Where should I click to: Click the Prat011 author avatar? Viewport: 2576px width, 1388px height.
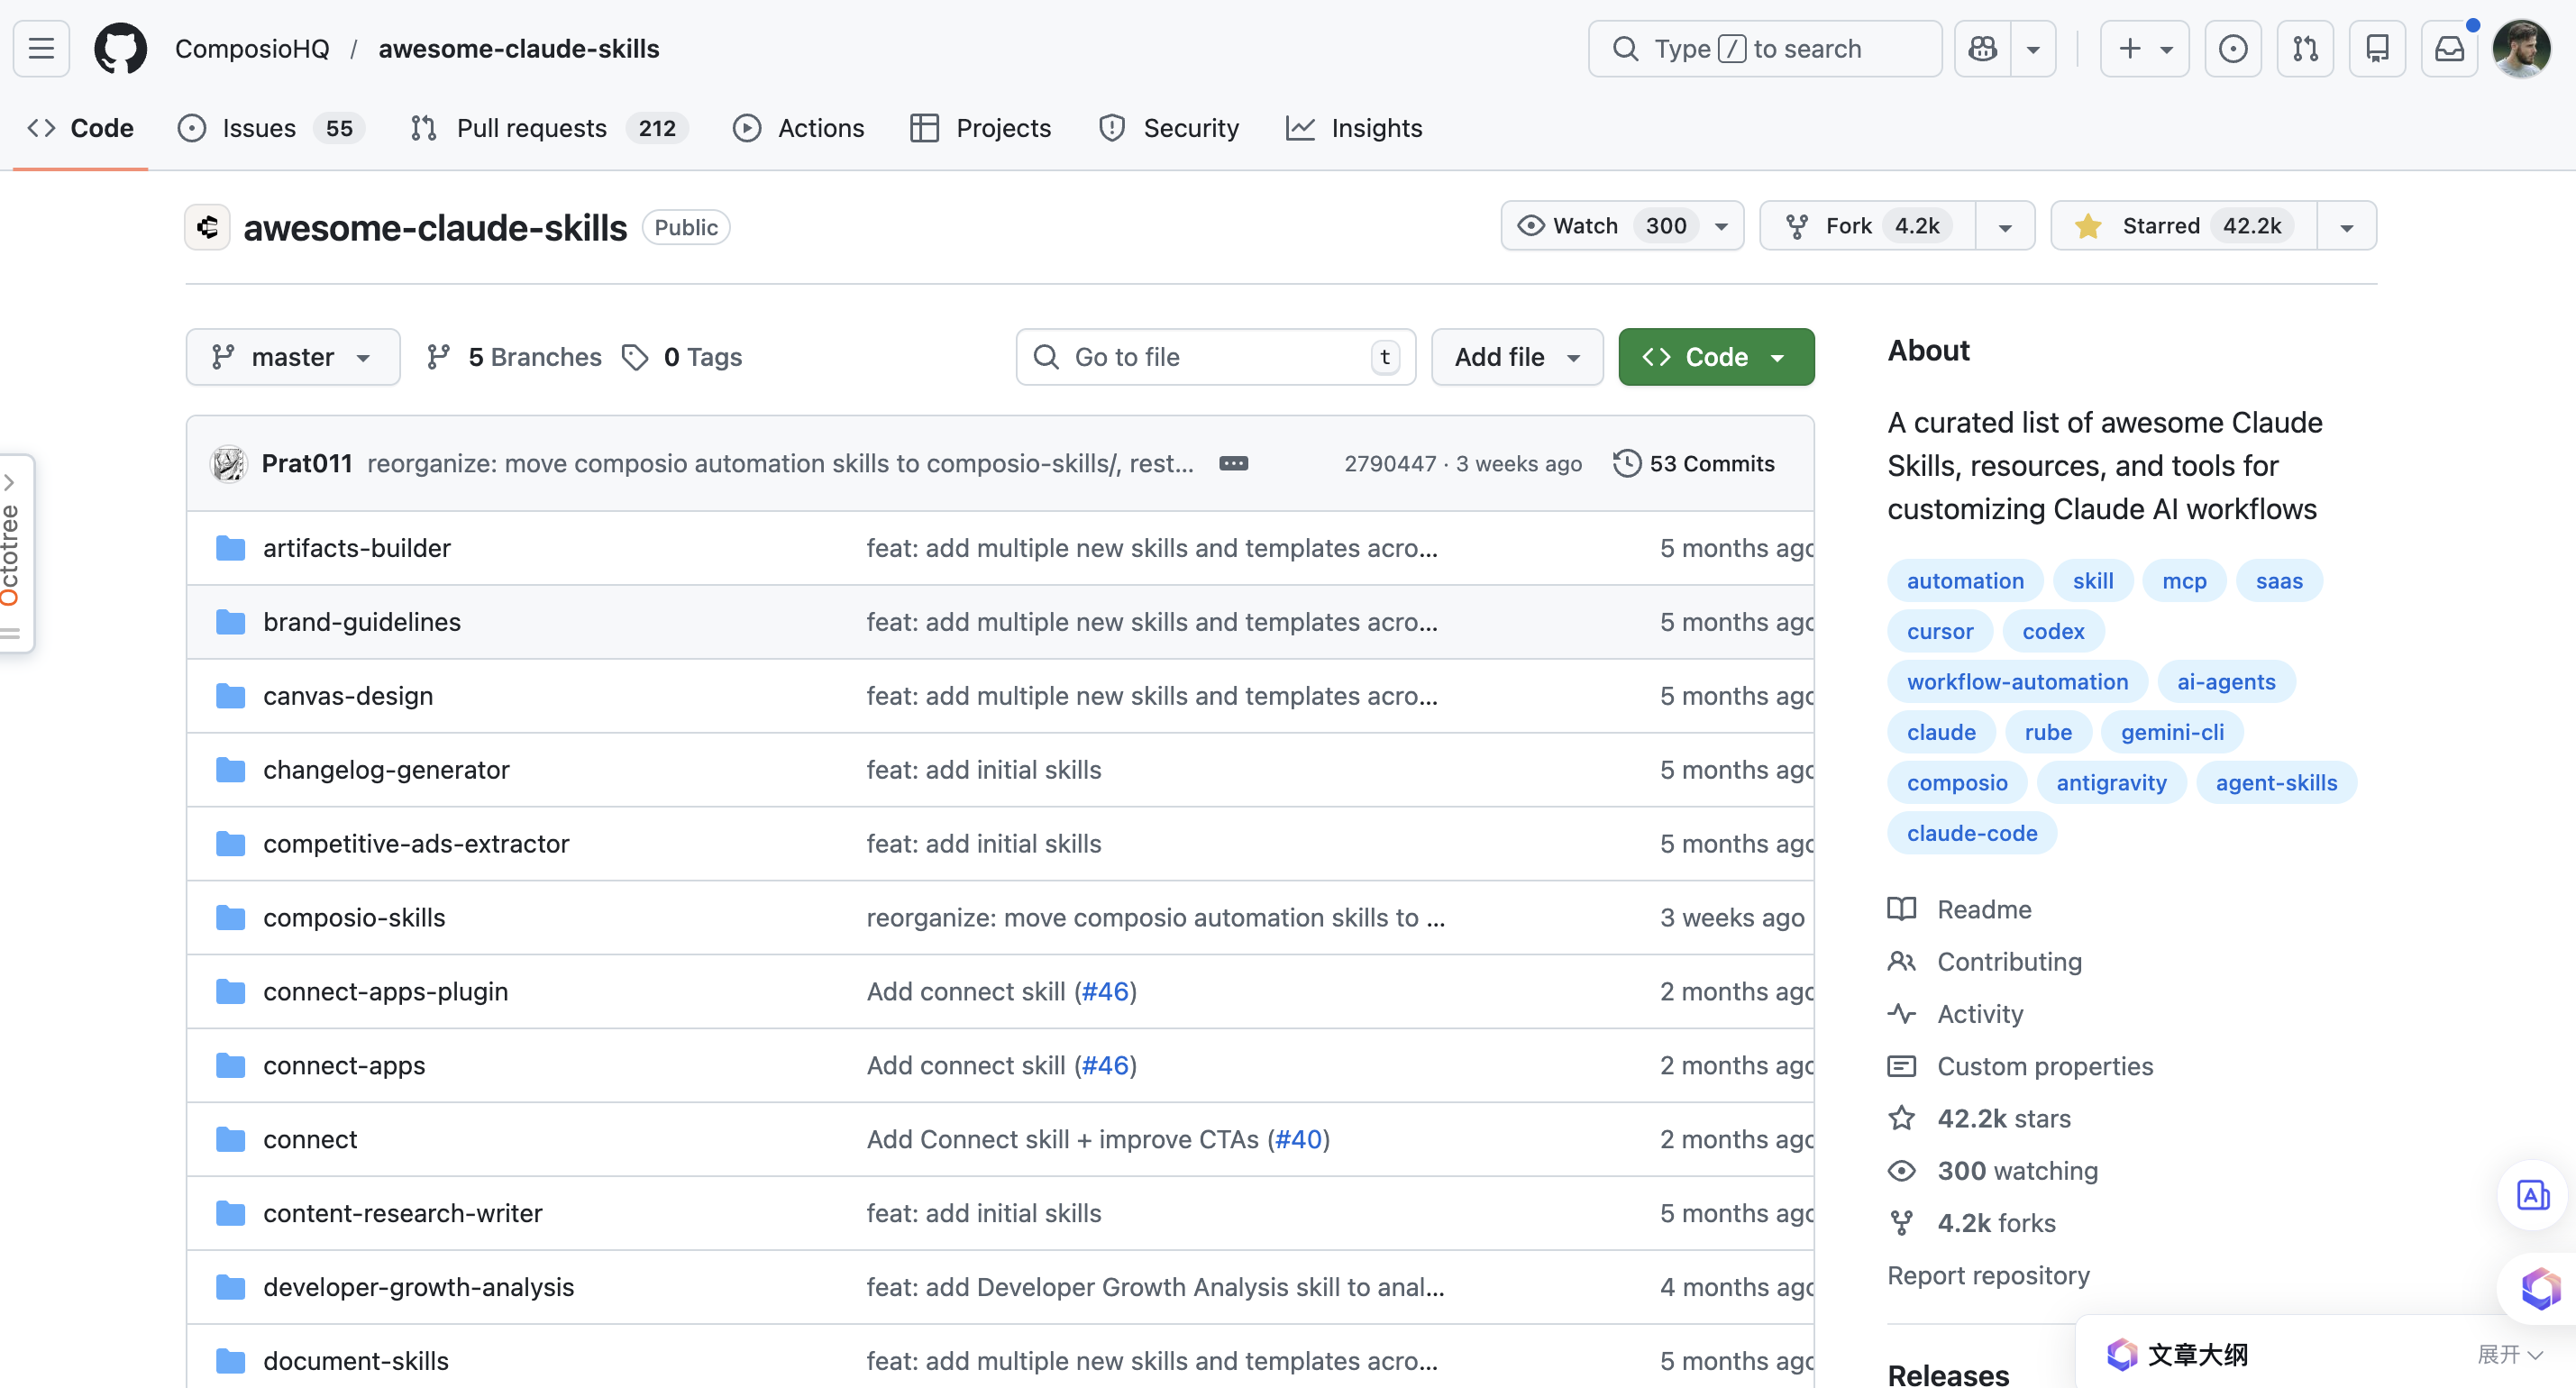pos(229,463)
